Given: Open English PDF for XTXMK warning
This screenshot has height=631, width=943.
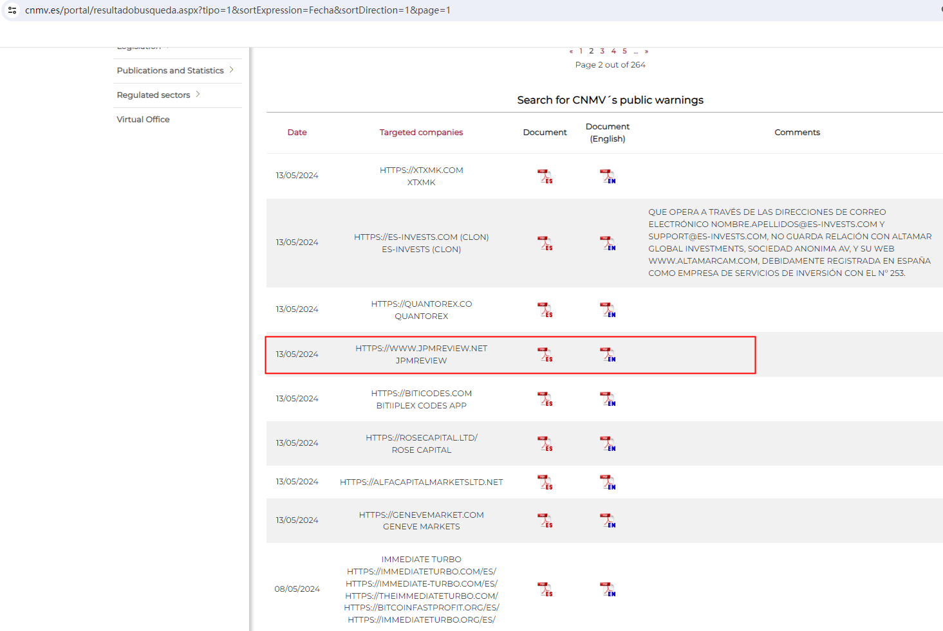Looking at the screenshot, I should tap(607, 176).
